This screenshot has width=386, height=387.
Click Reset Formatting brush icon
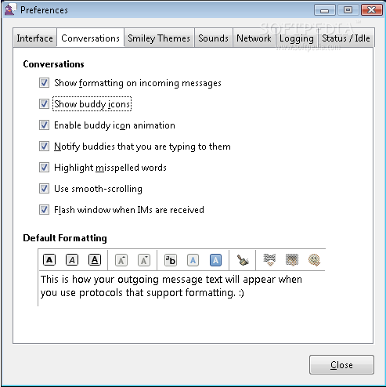click(x=243, y=260)
